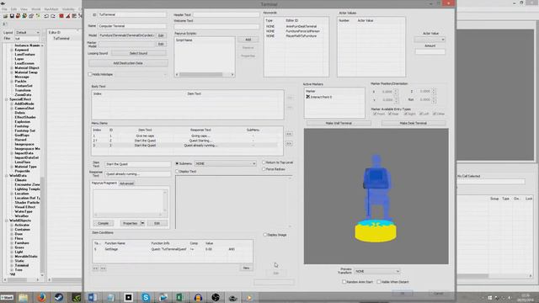Open Excel from the taskbar
Viewport: 539px width, 303px height.
tap(180, 297)
